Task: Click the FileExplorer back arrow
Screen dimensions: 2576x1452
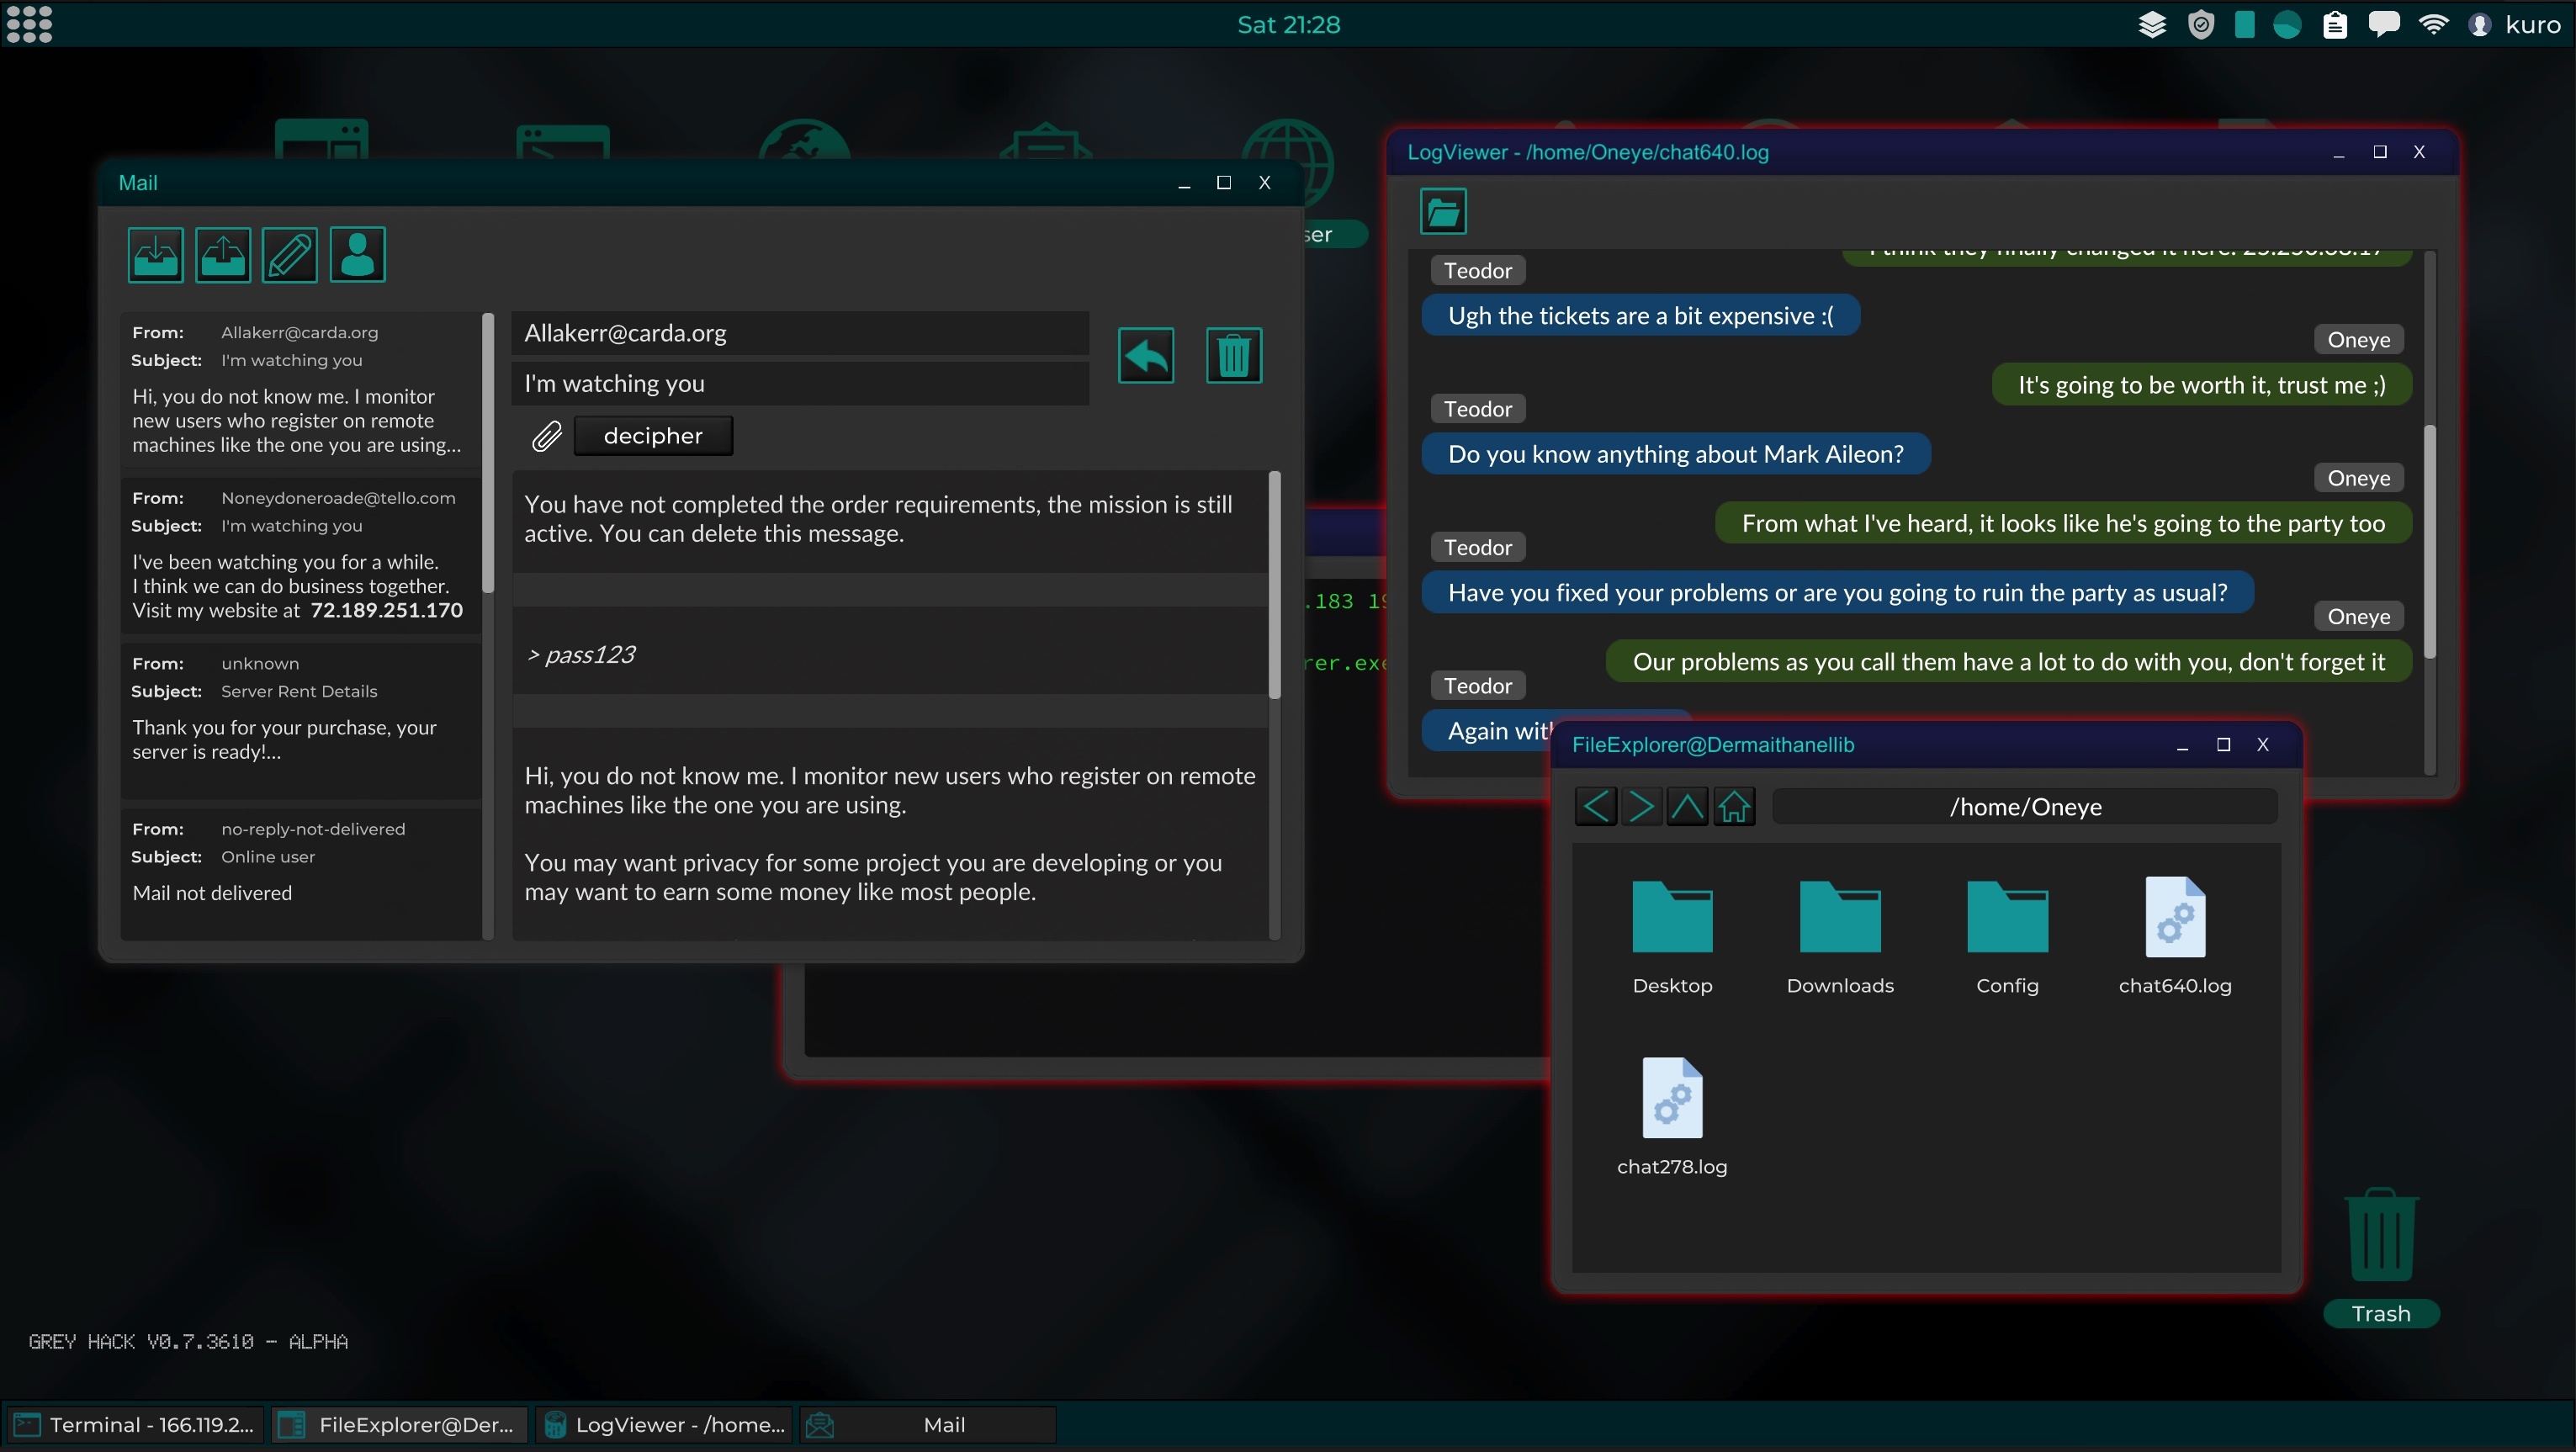Action: coord(1596,806)
